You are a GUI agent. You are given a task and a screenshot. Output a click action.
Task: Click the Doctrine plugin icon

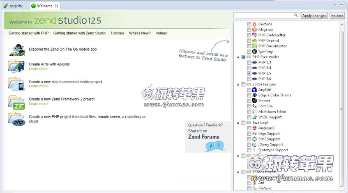point(254,24)
